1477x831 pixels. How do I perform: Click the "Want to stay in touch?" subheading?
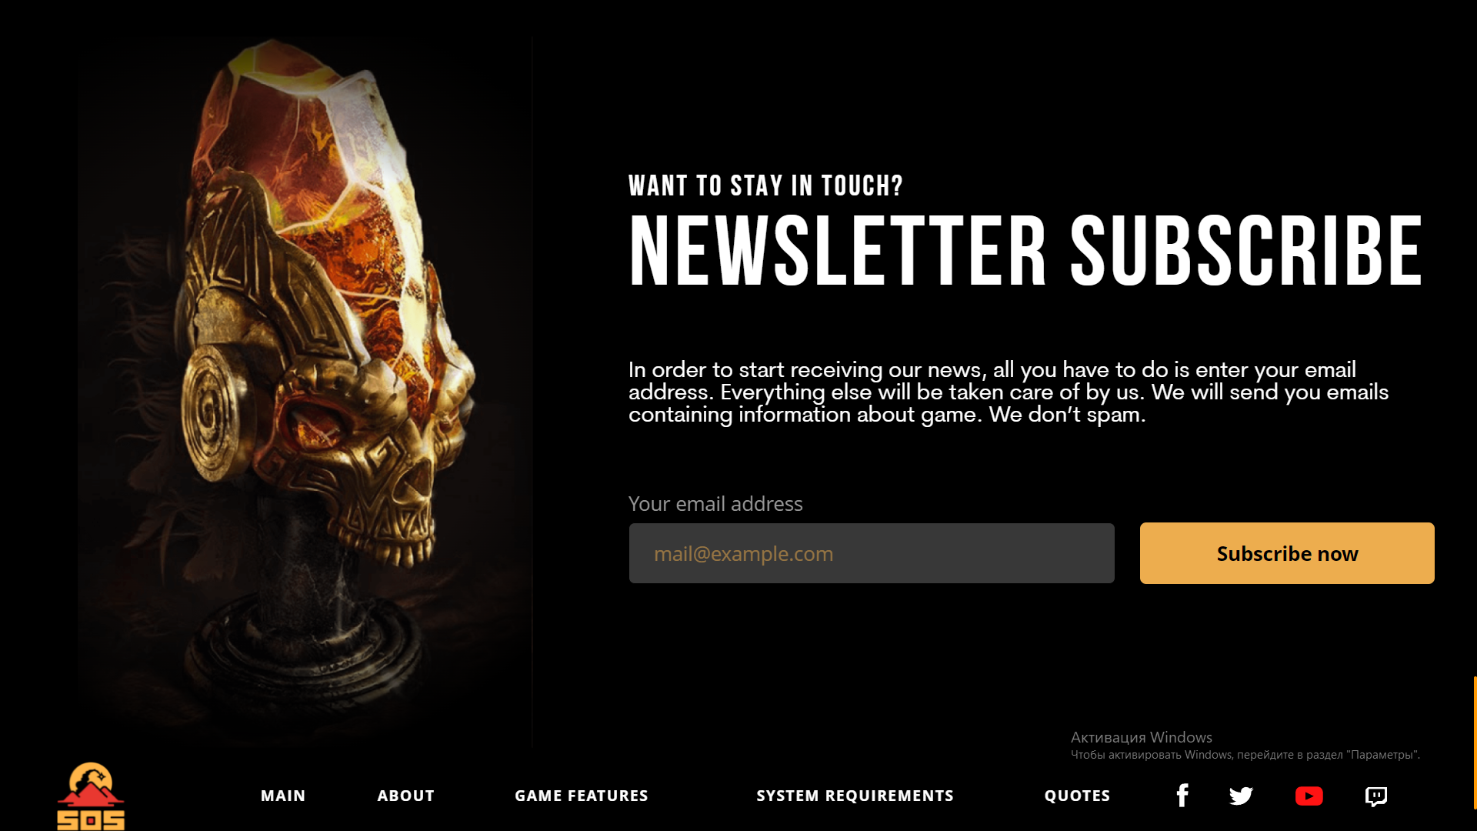coord(765,185)
